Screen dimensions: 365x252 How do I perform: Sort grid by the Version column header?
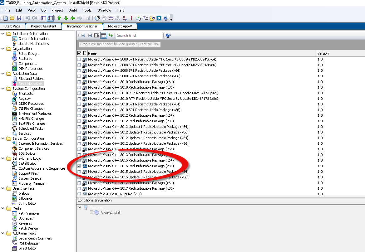(x=341, y=53)
